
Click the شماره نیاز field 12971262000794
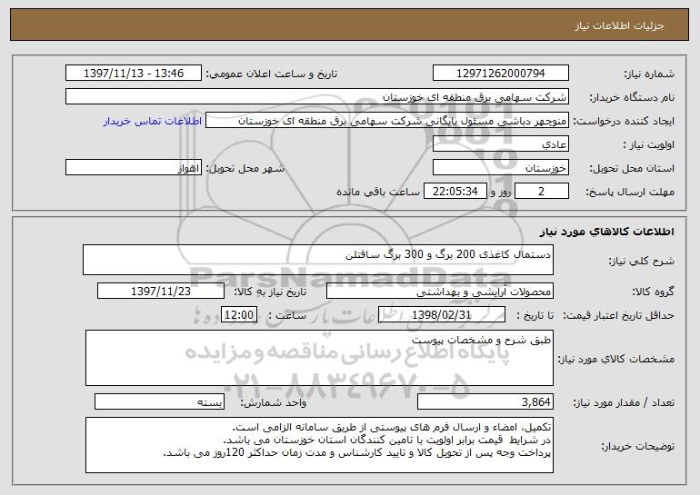point(500,74)
